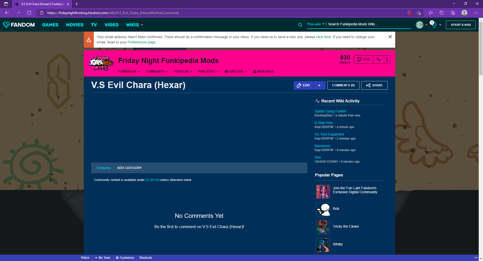This screenshot has height=261, width=483.
Task: Click the browser address bar URL
Action: tap(113, 13)
